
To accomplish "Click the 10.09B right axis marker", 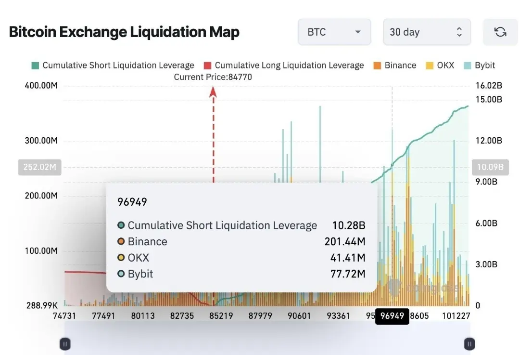I will 490,167.
